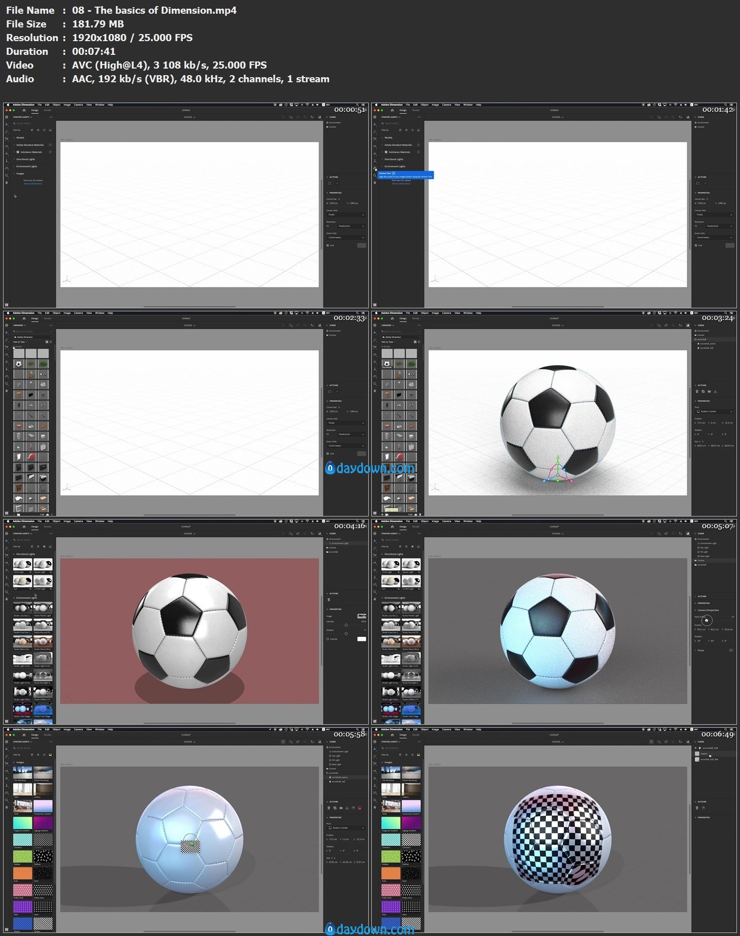The image size is (740, 936).
Task: Select the Graphic layer in the 00:06:49 frame
Action: coord(704,754)
